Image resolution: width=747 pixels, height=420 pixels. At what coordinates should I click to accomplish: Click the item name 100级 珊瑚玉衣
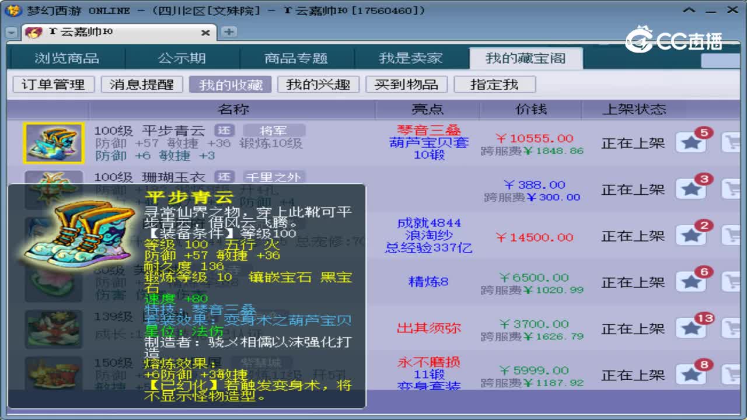[x=150, y=177]
